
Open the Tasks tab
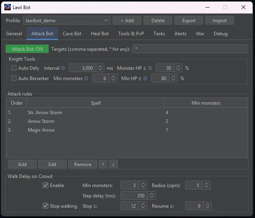tap(159, 34)
